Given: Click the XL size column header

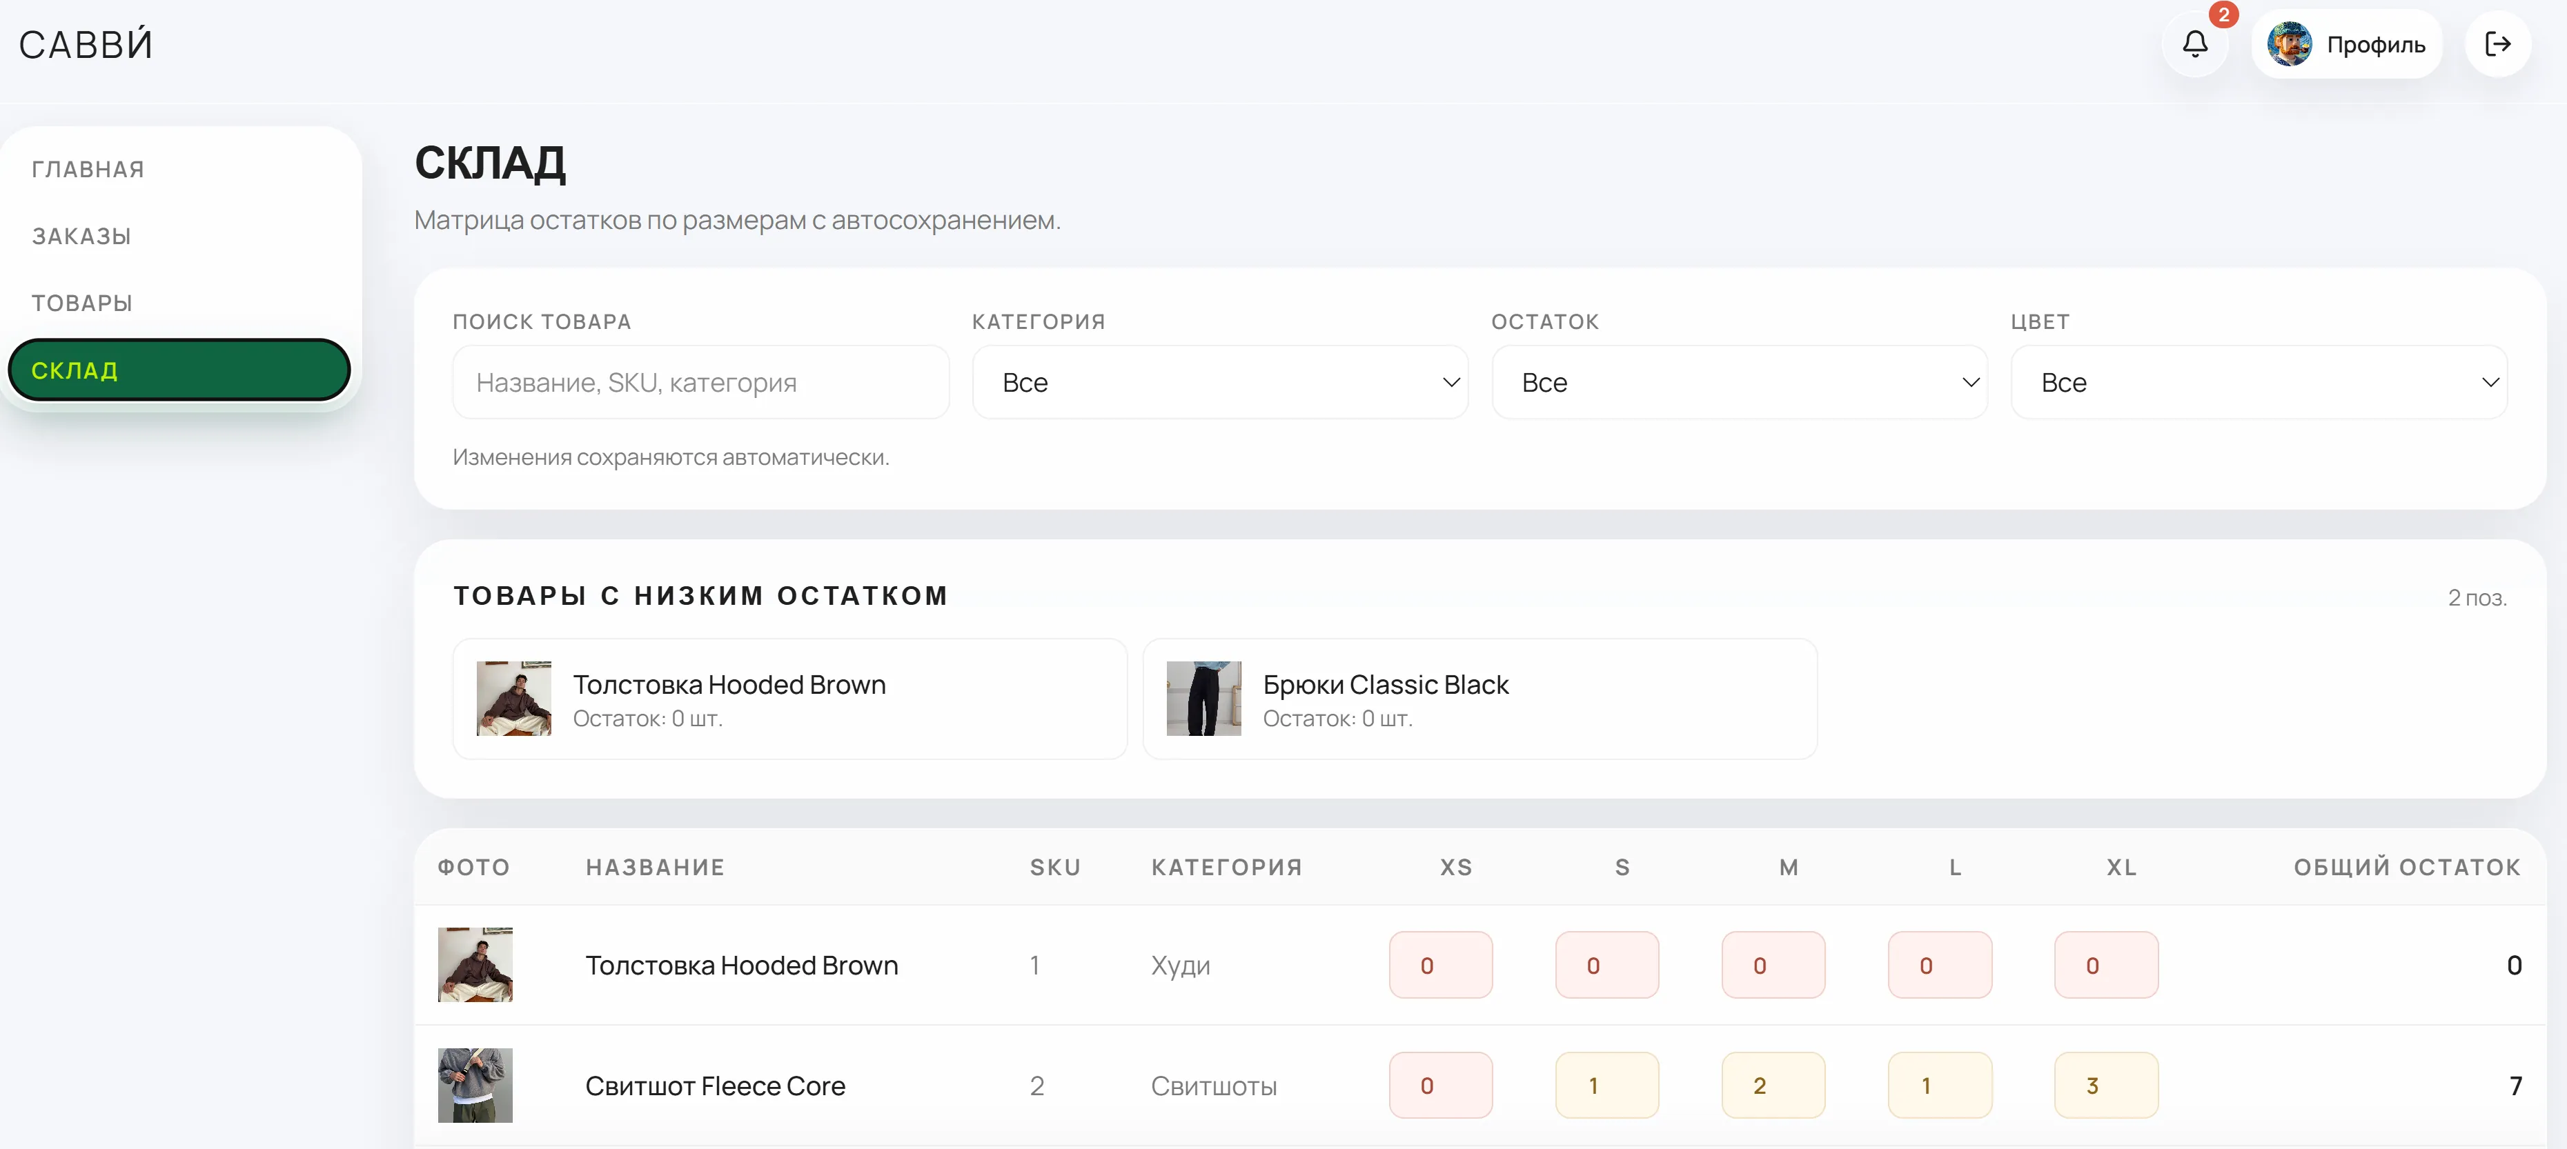Looking at the screenshot, I should pyautogui.click(x=2121, y=867).
